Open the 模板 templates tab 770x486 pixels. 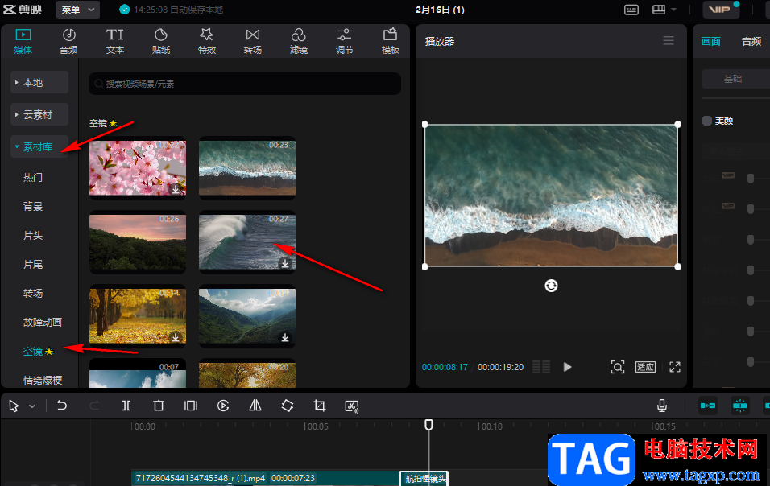391,41
